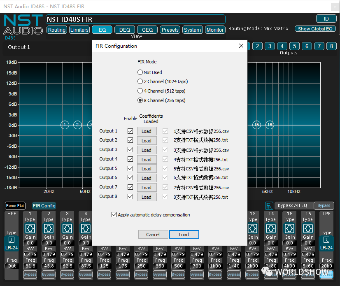Bypass the 500 Hz EQ band

coord(178,274)
